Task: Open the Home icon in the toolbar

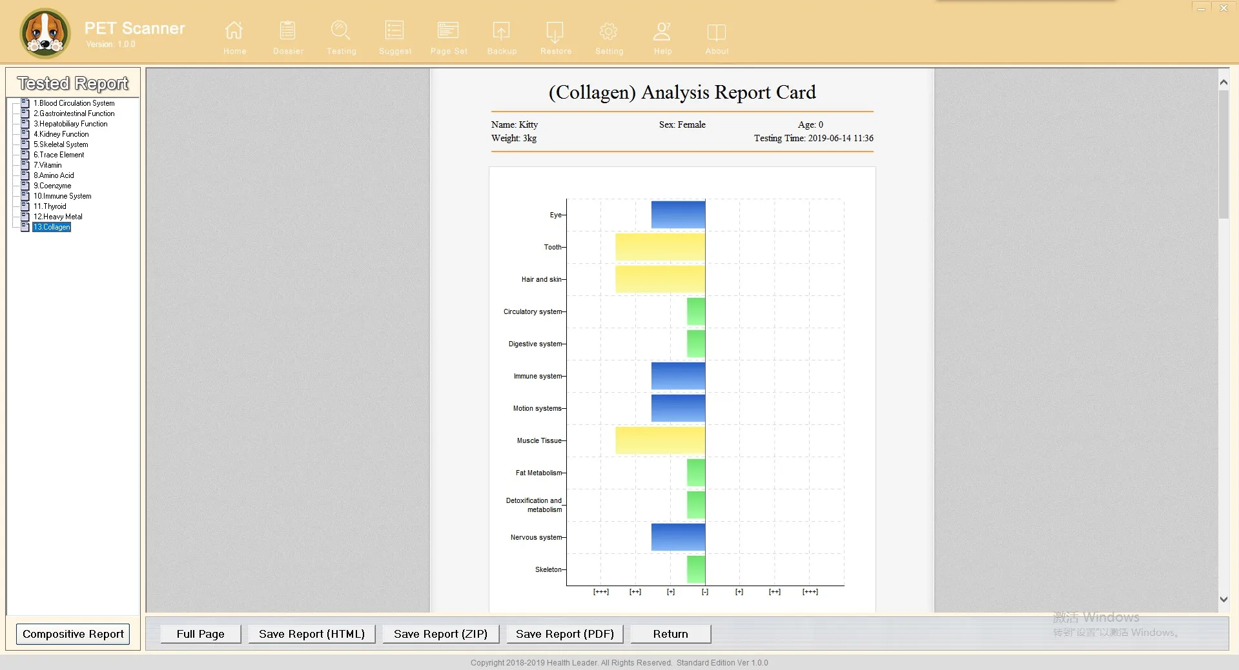Action: point(234,31)
